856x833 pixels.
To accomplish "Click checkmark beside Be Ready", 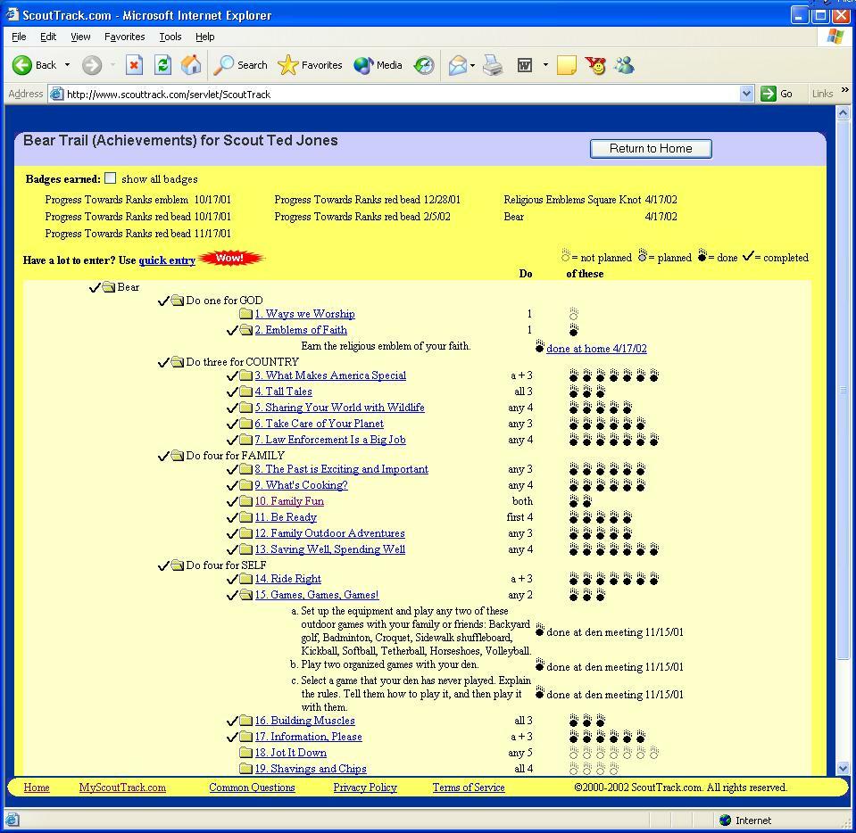I will pyautogui.click(x=232, y=517).
